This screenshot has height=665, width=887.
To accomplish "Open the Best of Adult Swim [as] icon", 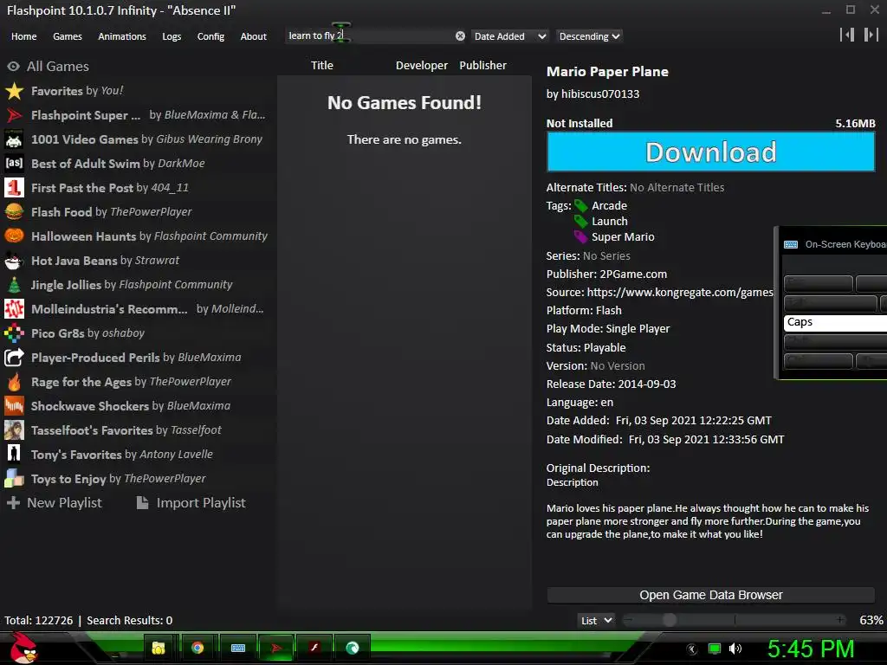I will (x=14, y=164).
